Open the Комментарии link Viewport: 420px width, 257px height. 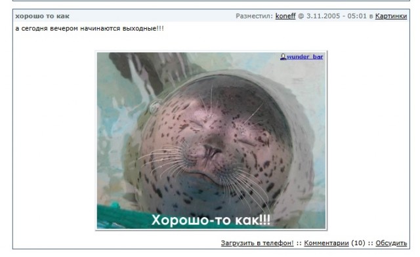pyautogui.click(x=326, y=243)
